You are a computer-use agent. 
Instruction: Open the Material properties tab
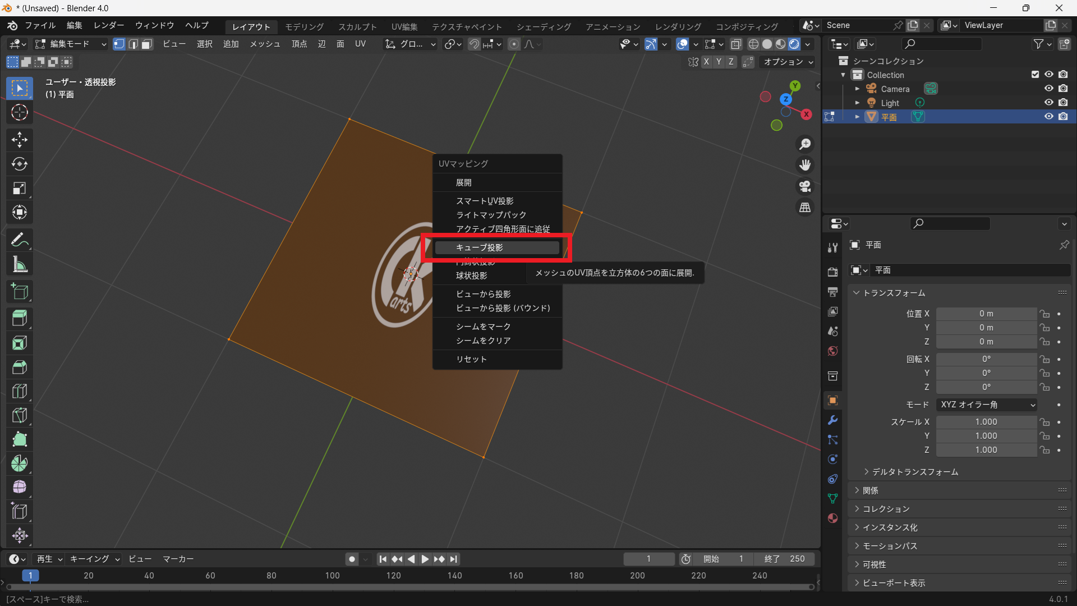point(832,518)
